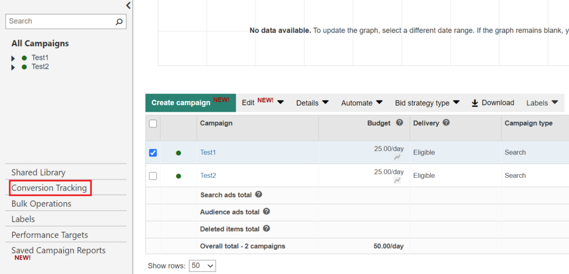
Task: Click the Delivery column help icon
Action: [446, 123]
